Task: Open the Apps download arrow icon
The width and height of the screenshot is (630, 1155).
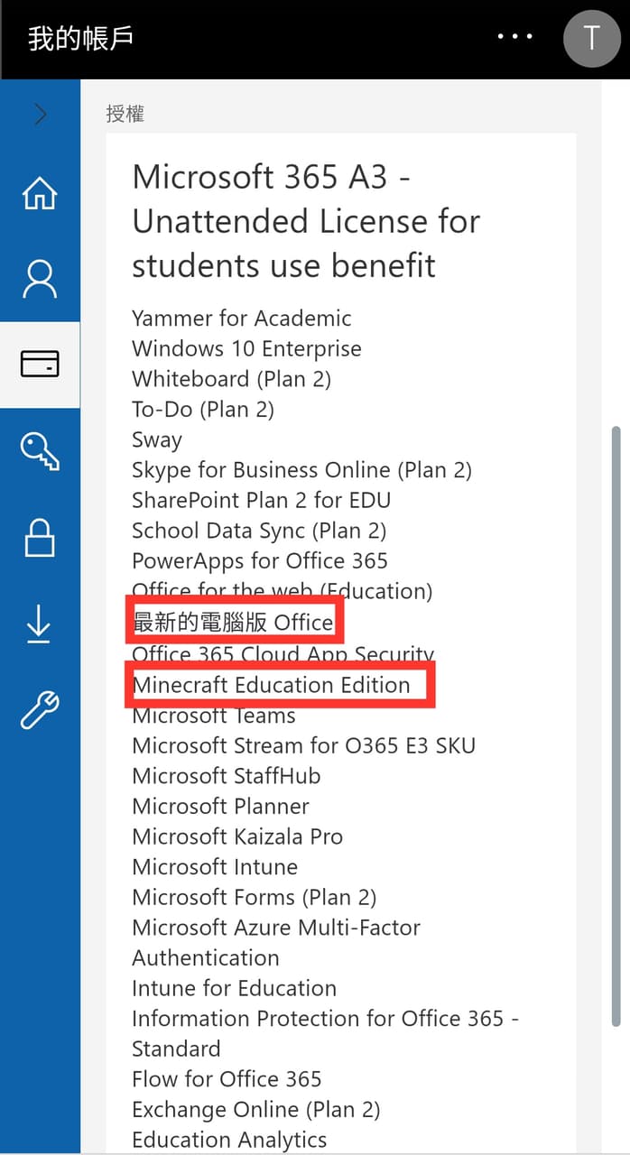Action: point(40,624)
